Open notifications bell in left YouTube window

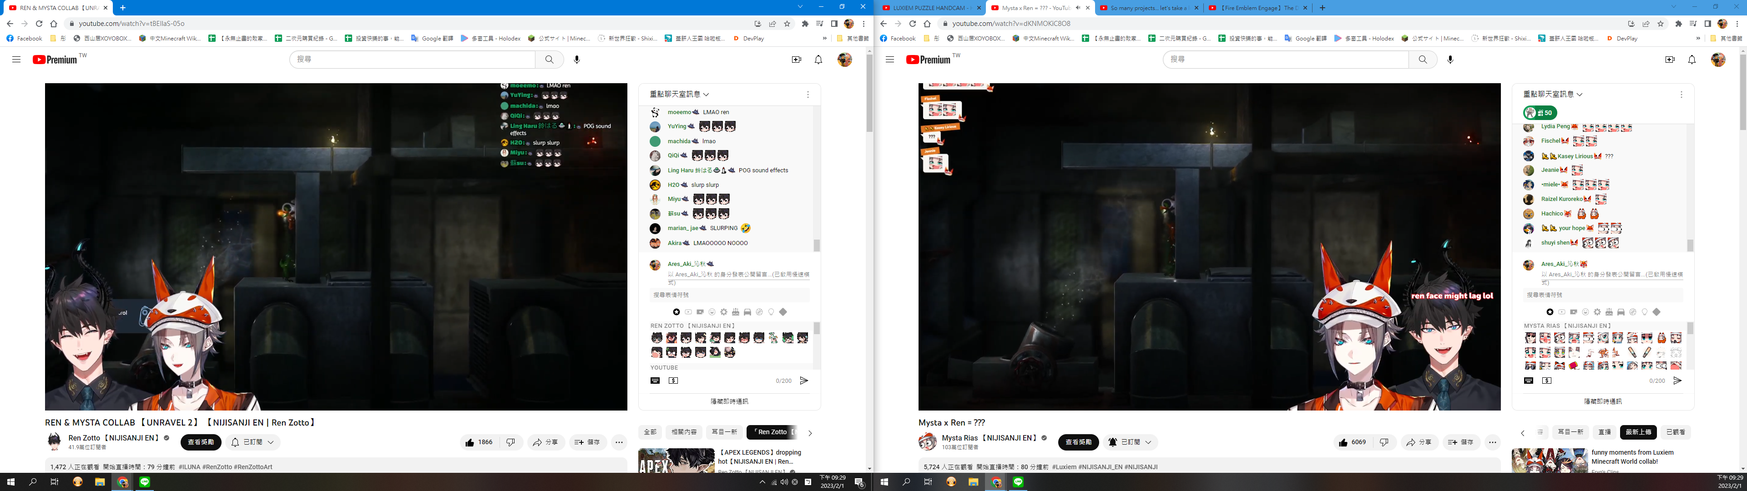tap(818, 60)
